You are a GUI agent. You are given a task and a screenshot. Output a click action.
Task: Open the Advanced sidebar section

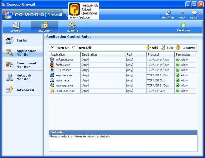pos(22,90)
